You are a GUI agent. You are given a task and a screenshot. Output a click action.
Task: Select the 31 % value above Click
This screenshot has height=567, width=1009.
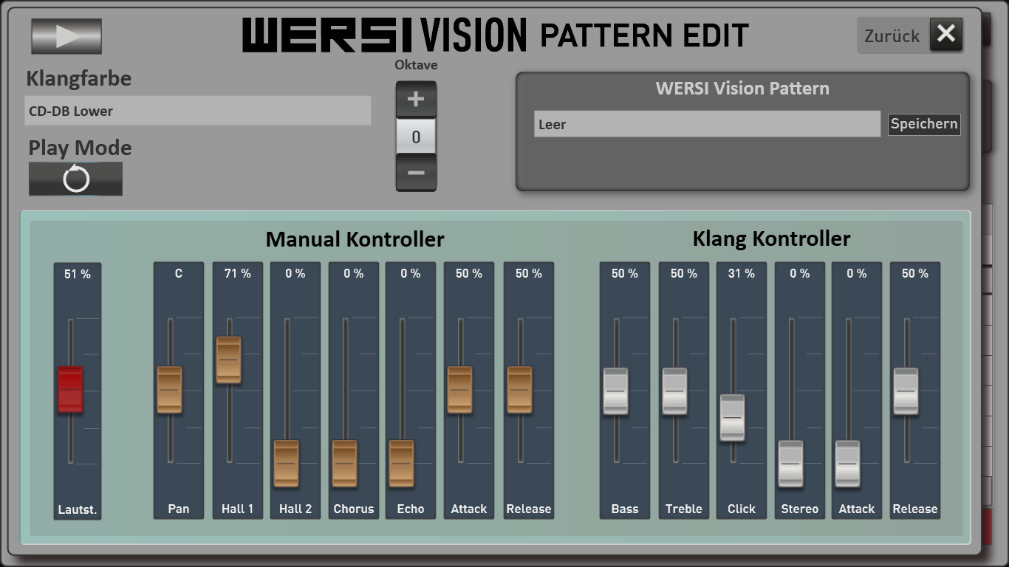741,273
